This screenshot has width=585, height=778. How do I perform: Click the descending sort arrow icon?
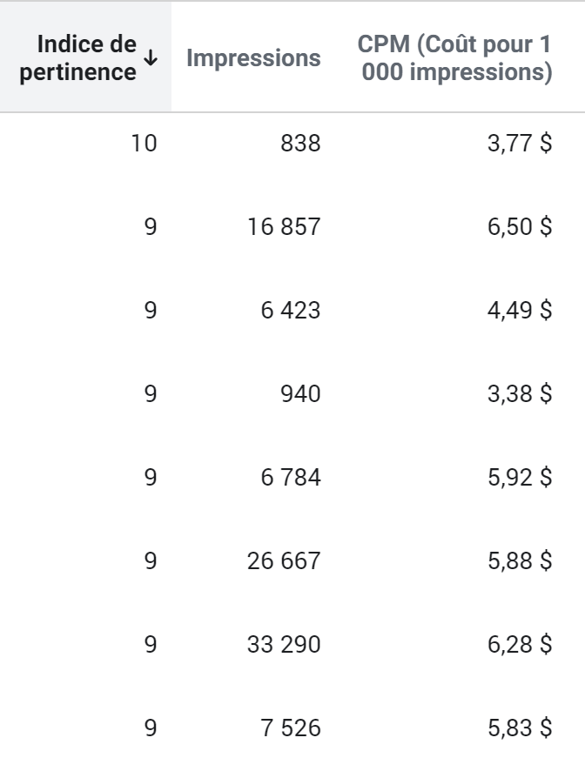point(151,58)
